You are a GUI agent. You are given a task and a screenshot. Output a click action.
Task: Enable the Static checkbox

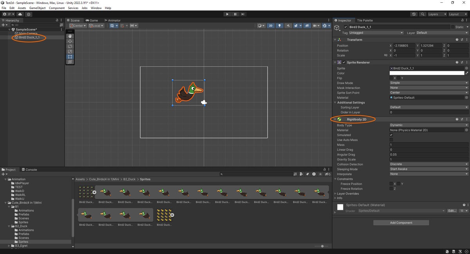453,27
